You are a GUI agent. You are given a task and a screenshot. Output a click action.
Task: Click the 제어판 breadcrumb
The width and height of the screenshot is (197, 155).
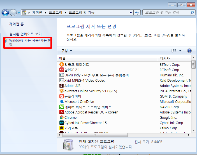pyautogui.click(x=37, y=13)
